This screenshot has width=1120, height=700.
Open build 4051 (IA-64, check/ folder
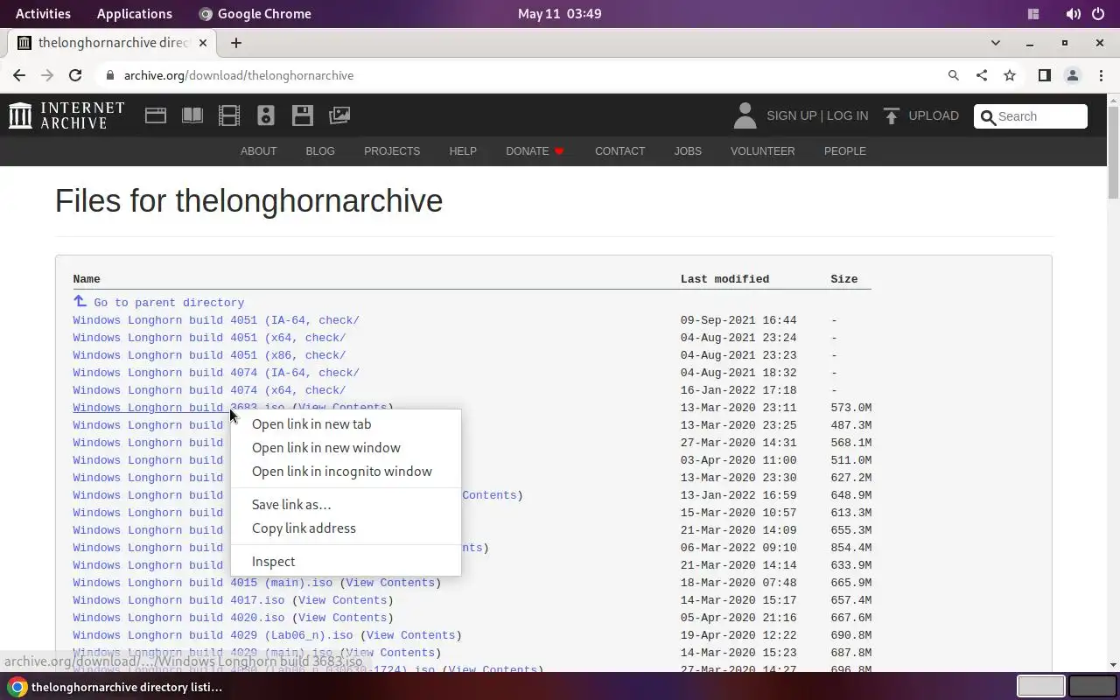point(216,320)
